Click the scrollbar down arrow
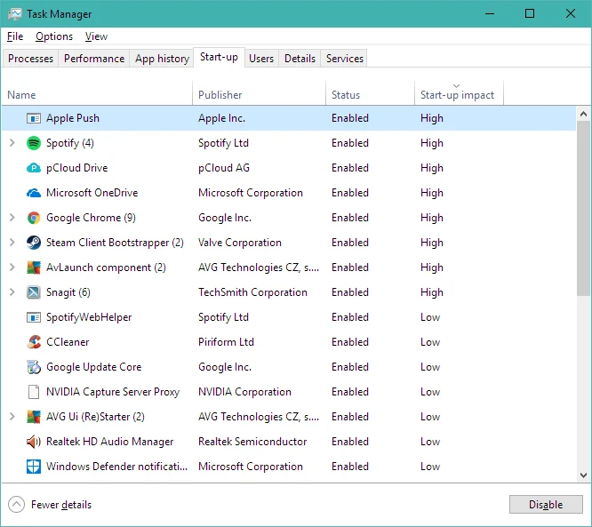Viewport: 592px width, 527px height. [x=584, y=475]
